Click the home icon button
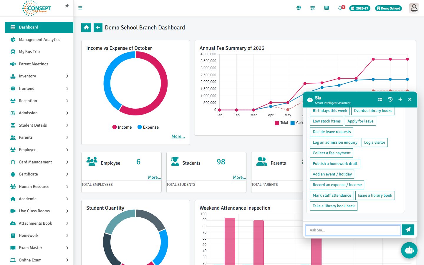This screenshot has height=265, width=424. click(x=86, y=27)
